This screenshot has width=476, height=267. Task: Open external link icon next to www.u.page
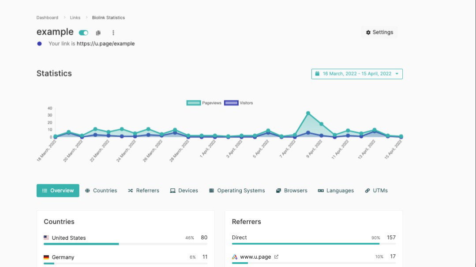[x=276, y=257]
